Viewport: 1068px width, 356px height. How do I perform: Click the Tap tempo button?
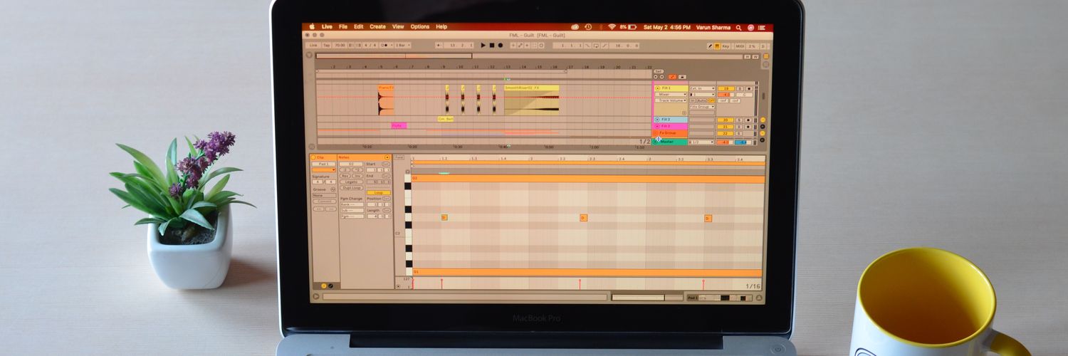(x=326, y=45)
